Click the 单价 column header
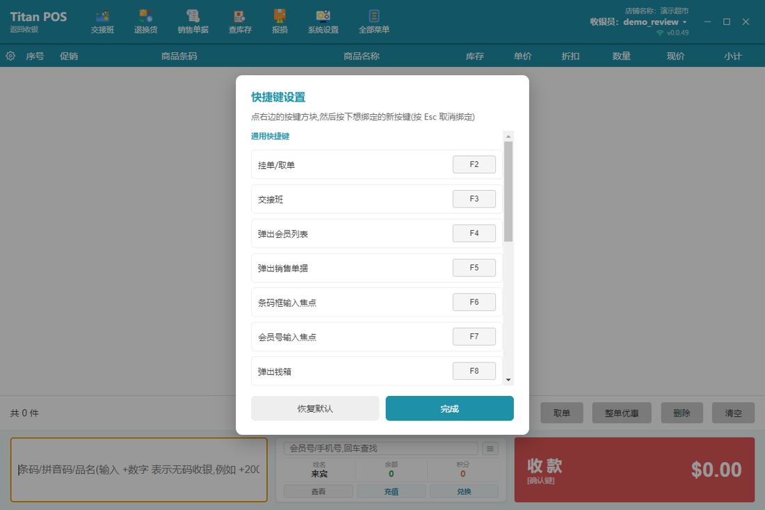765x510 pixels. pyautogui.click(x=522, y=56)
